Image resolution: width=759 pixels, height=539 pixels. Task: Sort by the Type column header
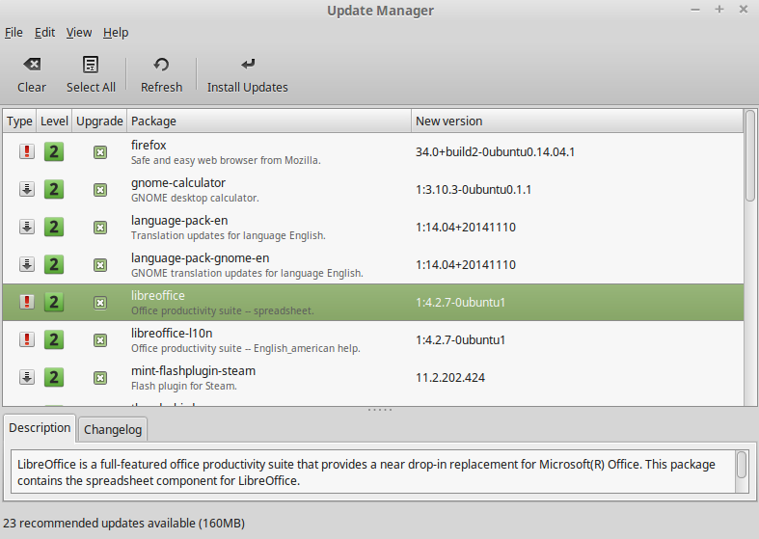point(19,121)
